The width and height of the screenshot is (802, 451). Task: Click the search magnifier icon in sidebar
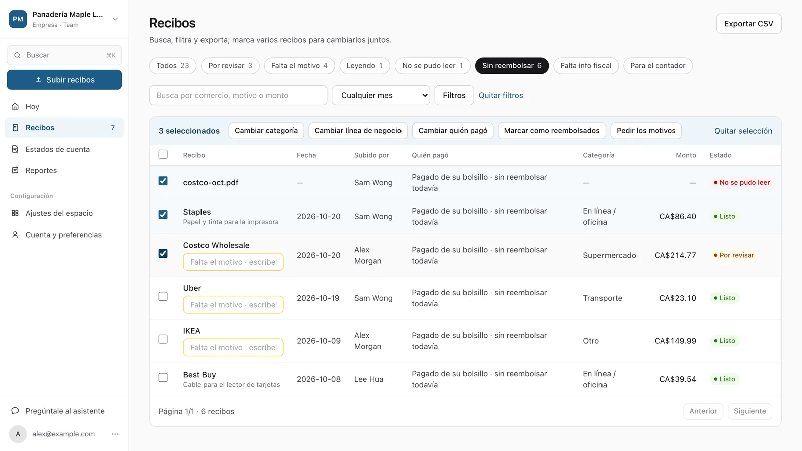(17, 55)
